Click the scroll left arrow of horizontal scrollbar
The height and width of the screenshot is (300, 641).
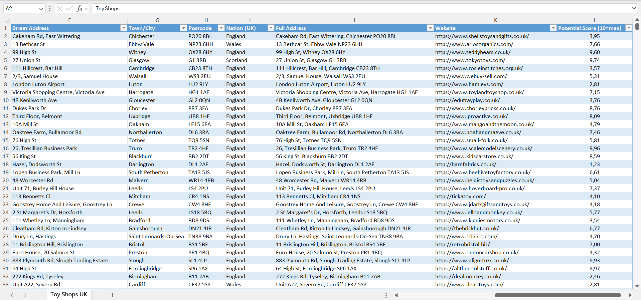coord(396,295)
